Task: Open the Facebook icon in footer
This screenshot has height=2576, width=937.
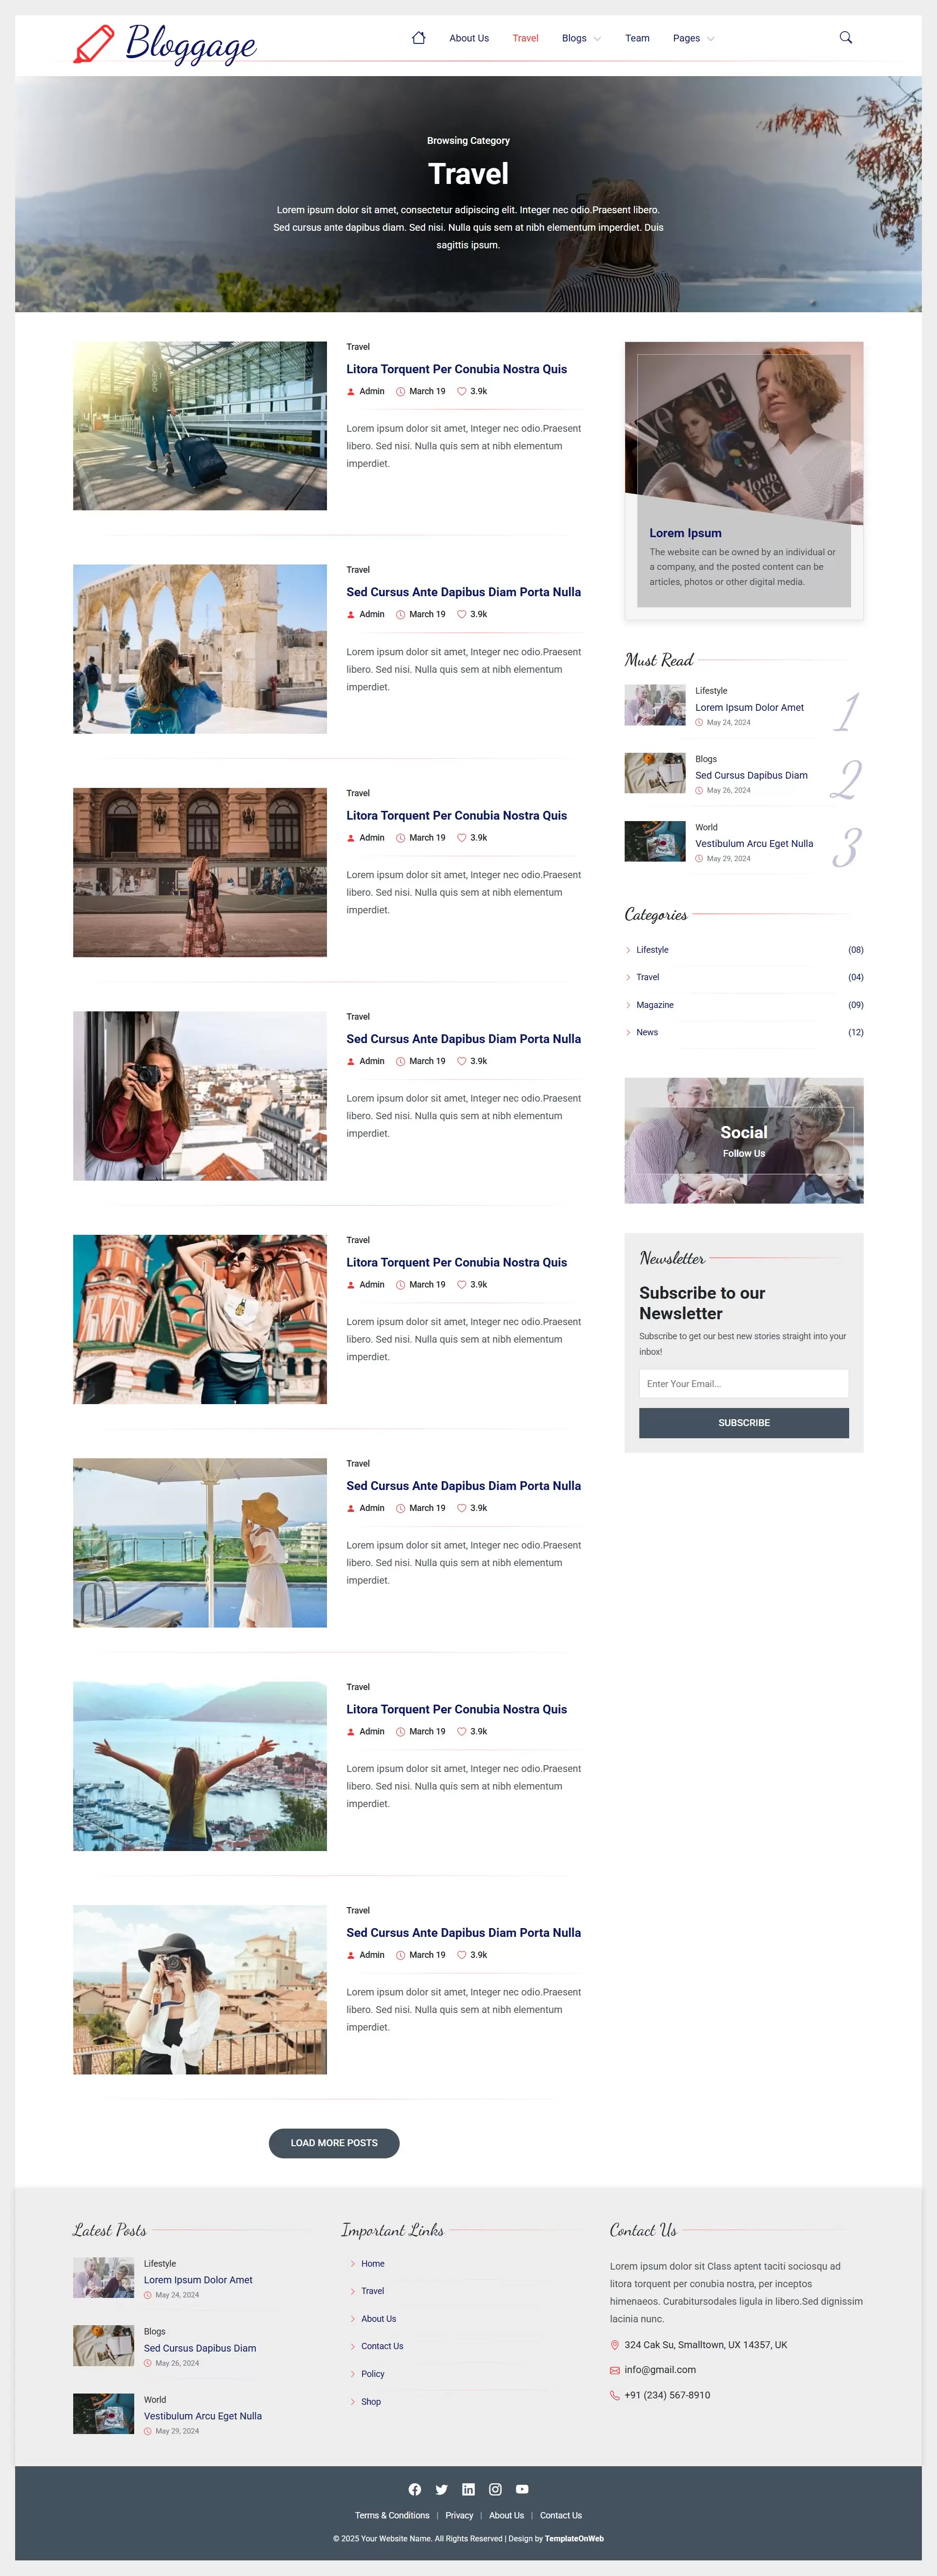Action: point(414,2489)
